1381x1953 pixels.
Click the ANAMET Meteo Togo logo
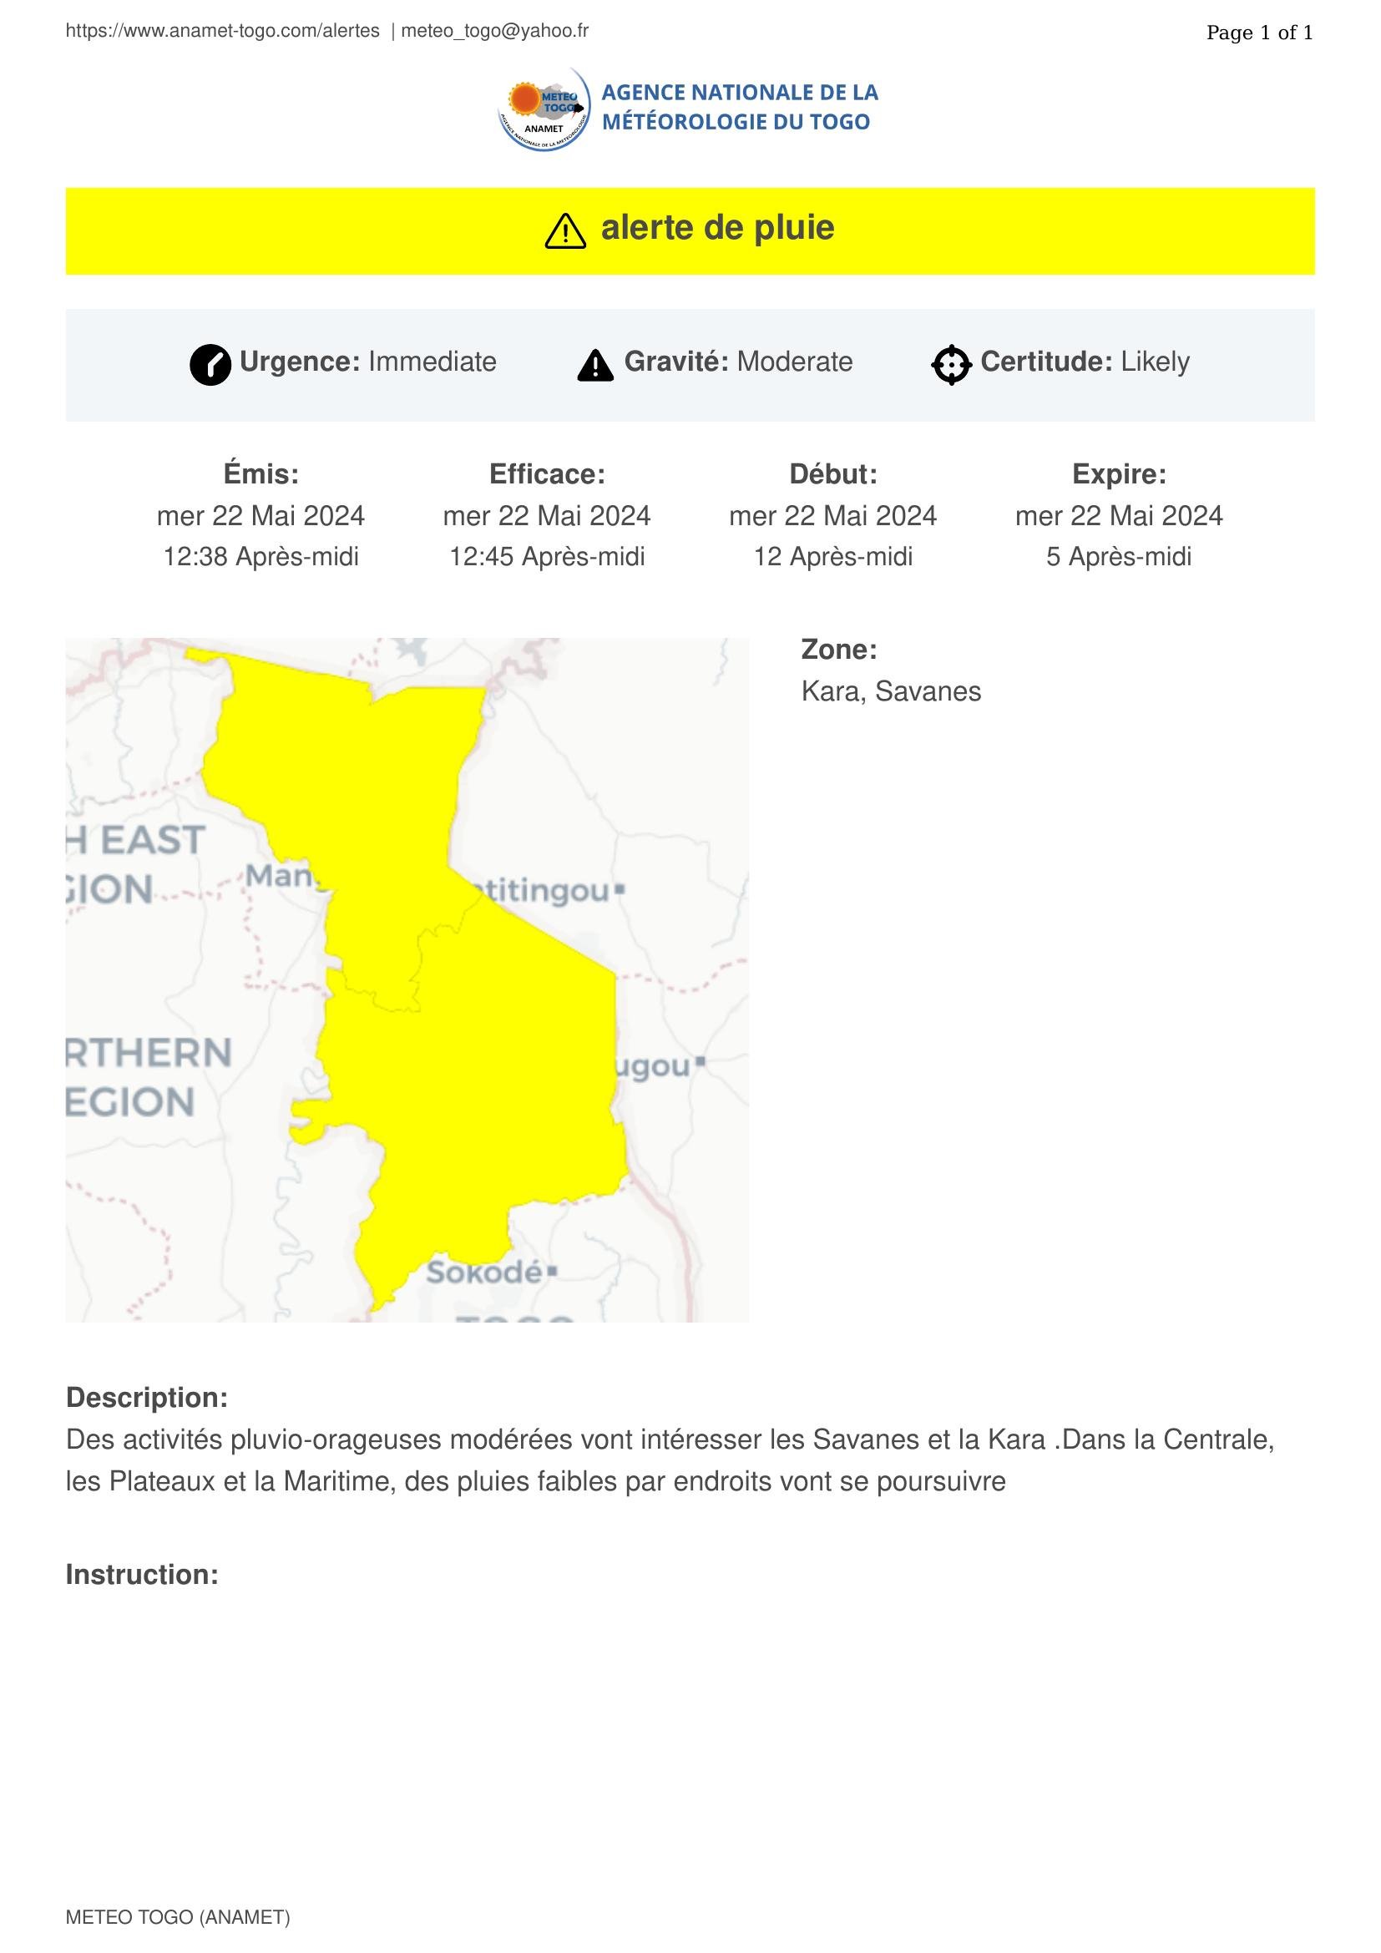pyautogui.click(x=544, y=109)
